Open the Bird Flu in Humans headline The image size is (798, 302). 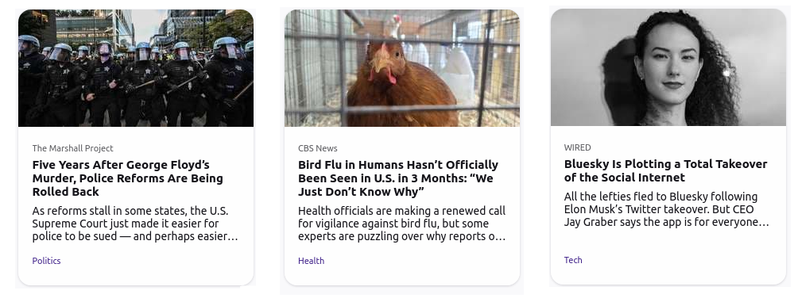(x=398, y=178)
